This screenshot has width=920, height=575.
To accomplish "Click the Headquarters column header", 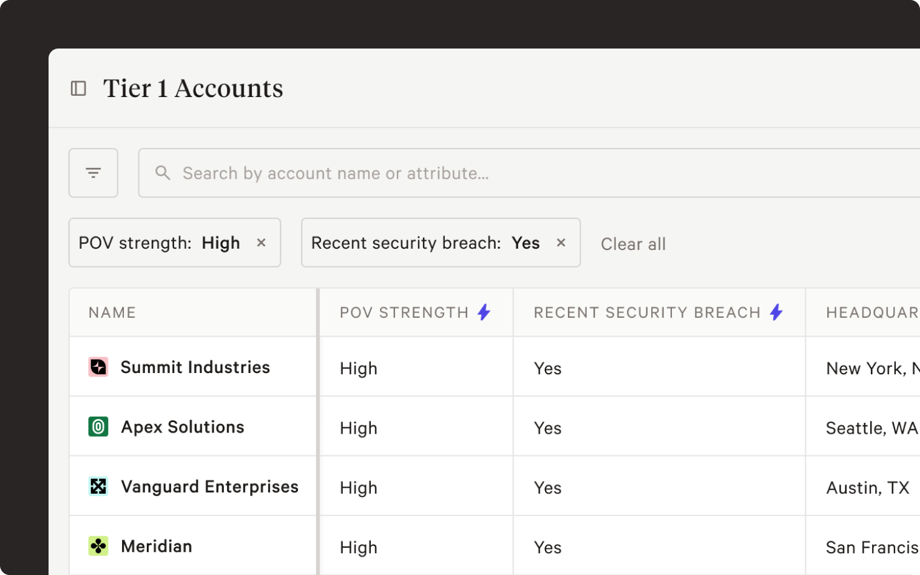I will (x=871, y=313).
